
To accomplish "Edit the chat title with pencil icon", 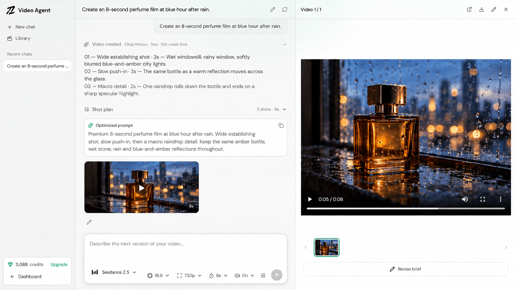I will (273, 10).
